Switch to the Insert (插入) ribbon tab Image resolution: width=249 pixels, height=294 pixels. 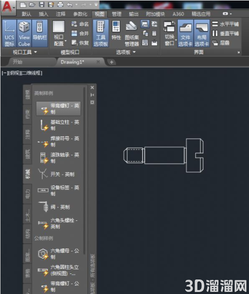[43, 14]
